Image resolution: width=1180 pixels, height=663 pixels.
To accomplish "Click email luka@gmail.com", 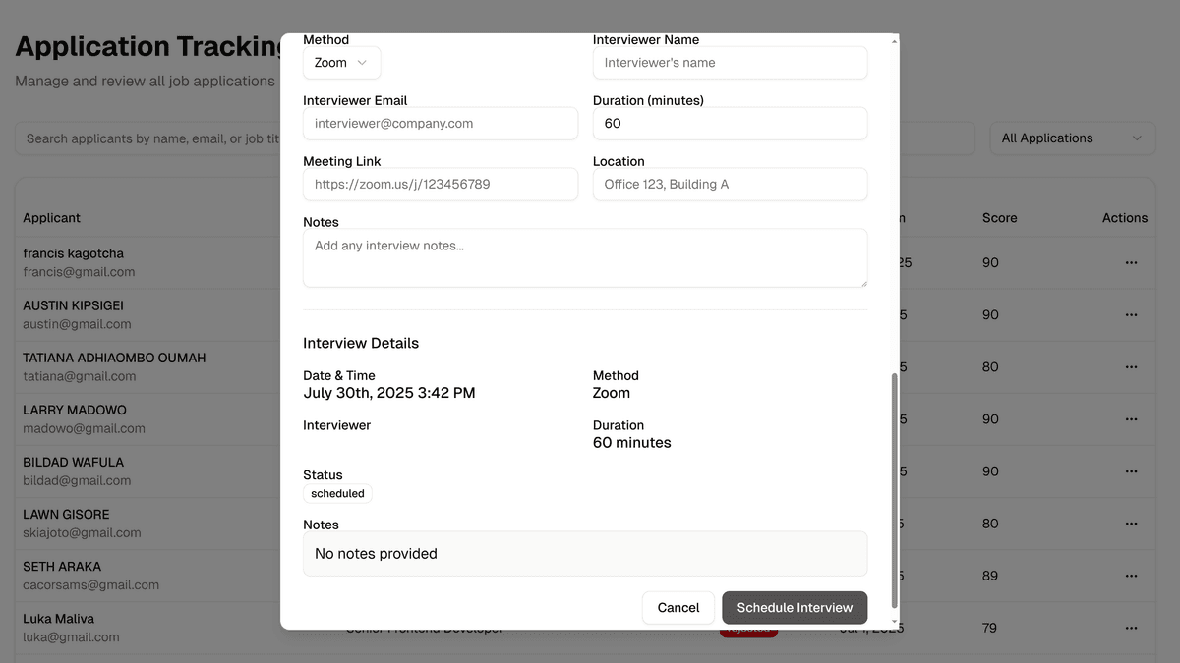I will pos(71,636).
